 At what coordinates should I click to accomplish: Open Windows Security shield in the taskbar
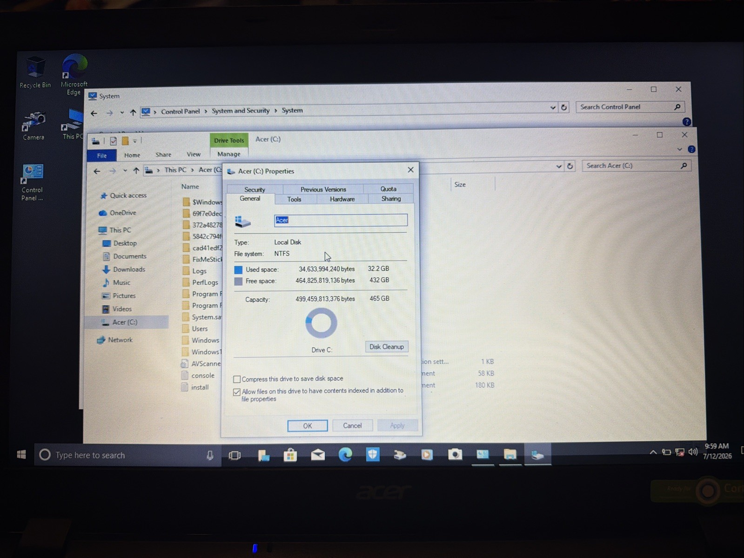(372, 454)
